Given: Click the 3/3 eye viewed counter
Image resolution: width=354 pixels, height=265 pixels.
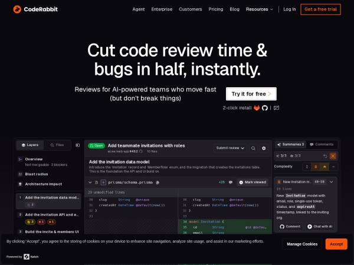Looking at the screenshot, I should coord(295,156).
